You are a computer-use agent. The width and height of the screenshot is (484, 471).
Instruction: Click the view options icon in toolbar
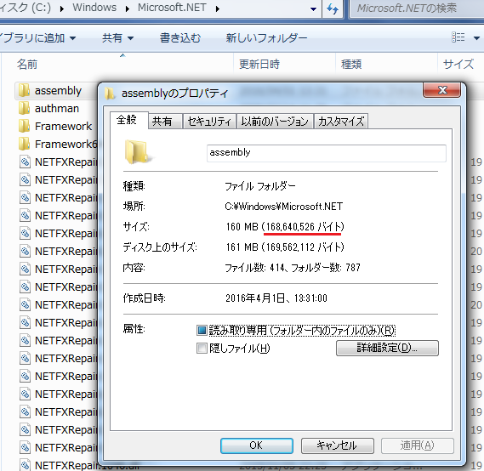click(458, 37)
